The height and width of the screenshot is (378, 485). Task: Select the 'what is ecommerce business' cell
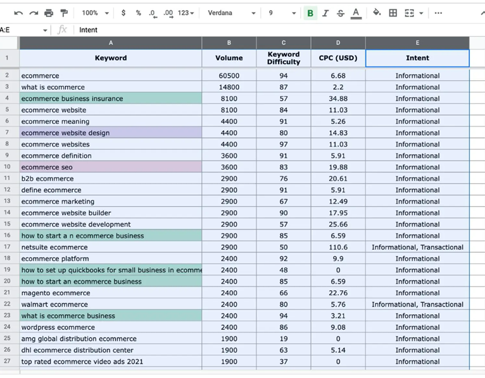click(x=111, y=315)
